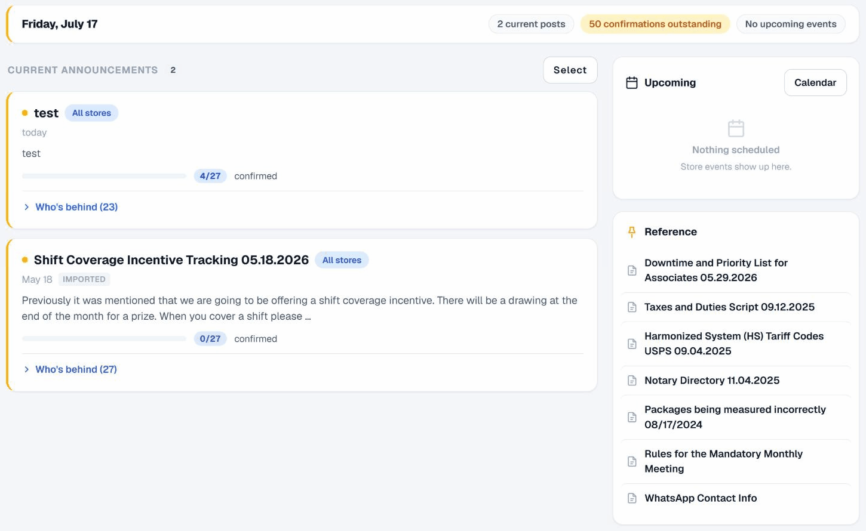Open the Calendar button in Upcoming panel
The height and width of the screenshot is (531, 866).
815,82
